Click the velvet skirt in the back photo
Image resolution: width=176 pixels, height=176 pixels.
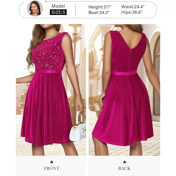[123, 110]
